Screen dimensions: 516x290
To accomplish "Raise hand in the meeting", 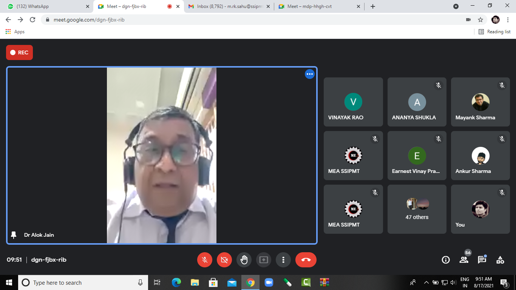I will 244,260.
